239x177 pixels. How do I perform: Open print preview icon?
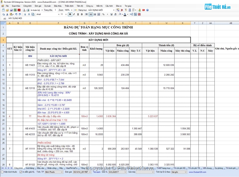pos(24,10)
